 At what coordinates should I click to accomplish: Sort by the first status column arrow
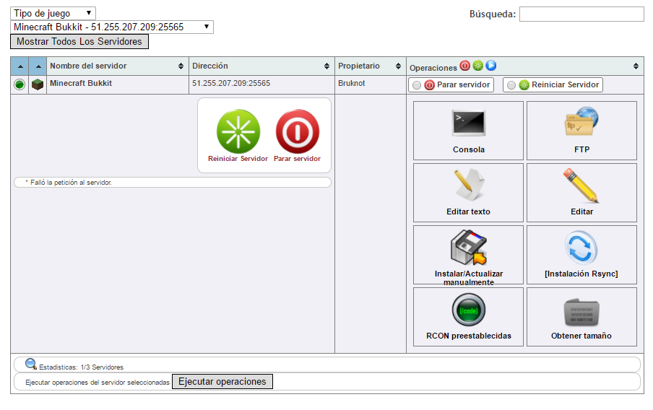click(x=20, y=66)
